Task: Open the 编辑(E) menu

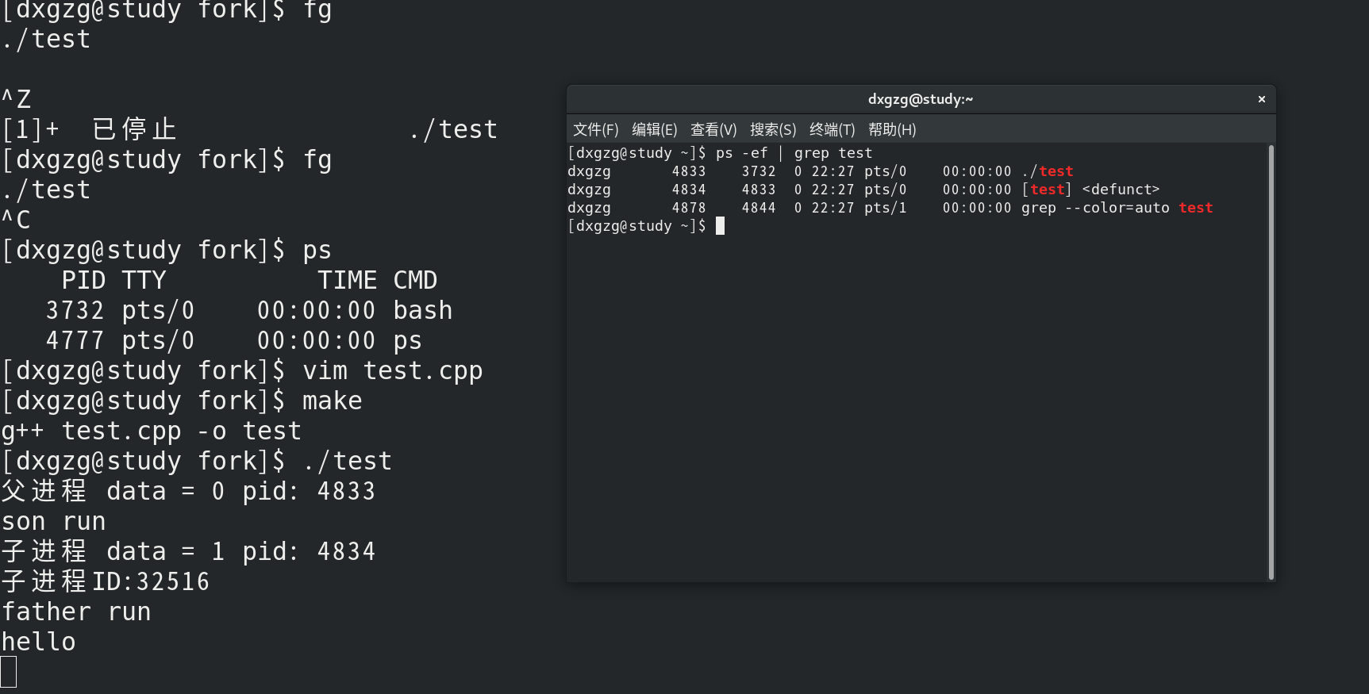Action: (655, 129)
